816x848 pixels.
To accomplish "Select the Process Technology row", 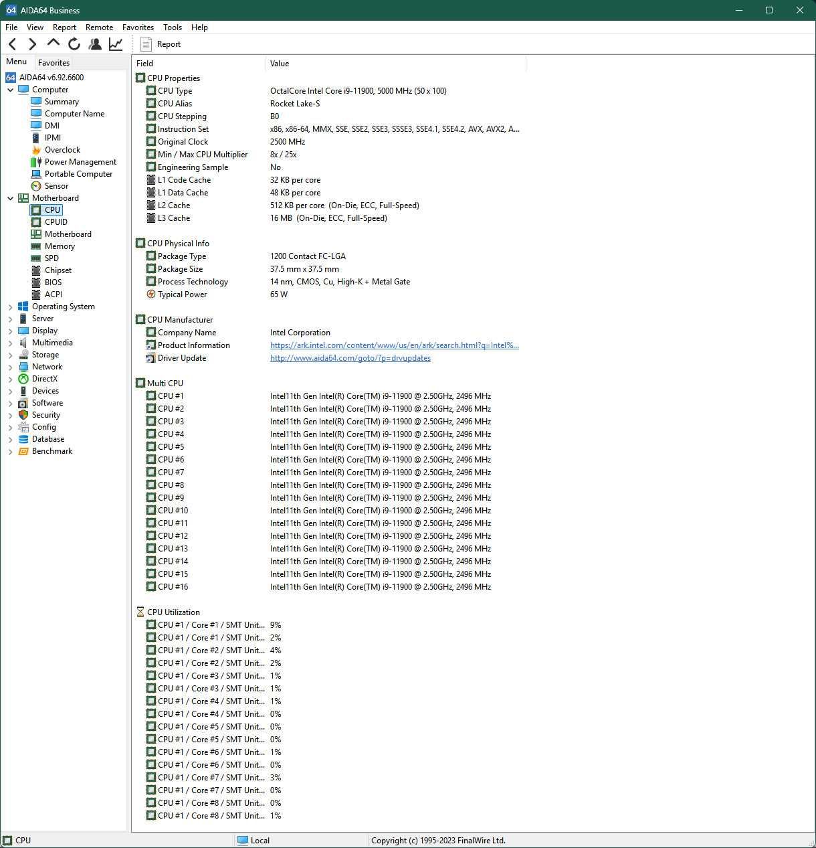I will (x=330, y=282).
